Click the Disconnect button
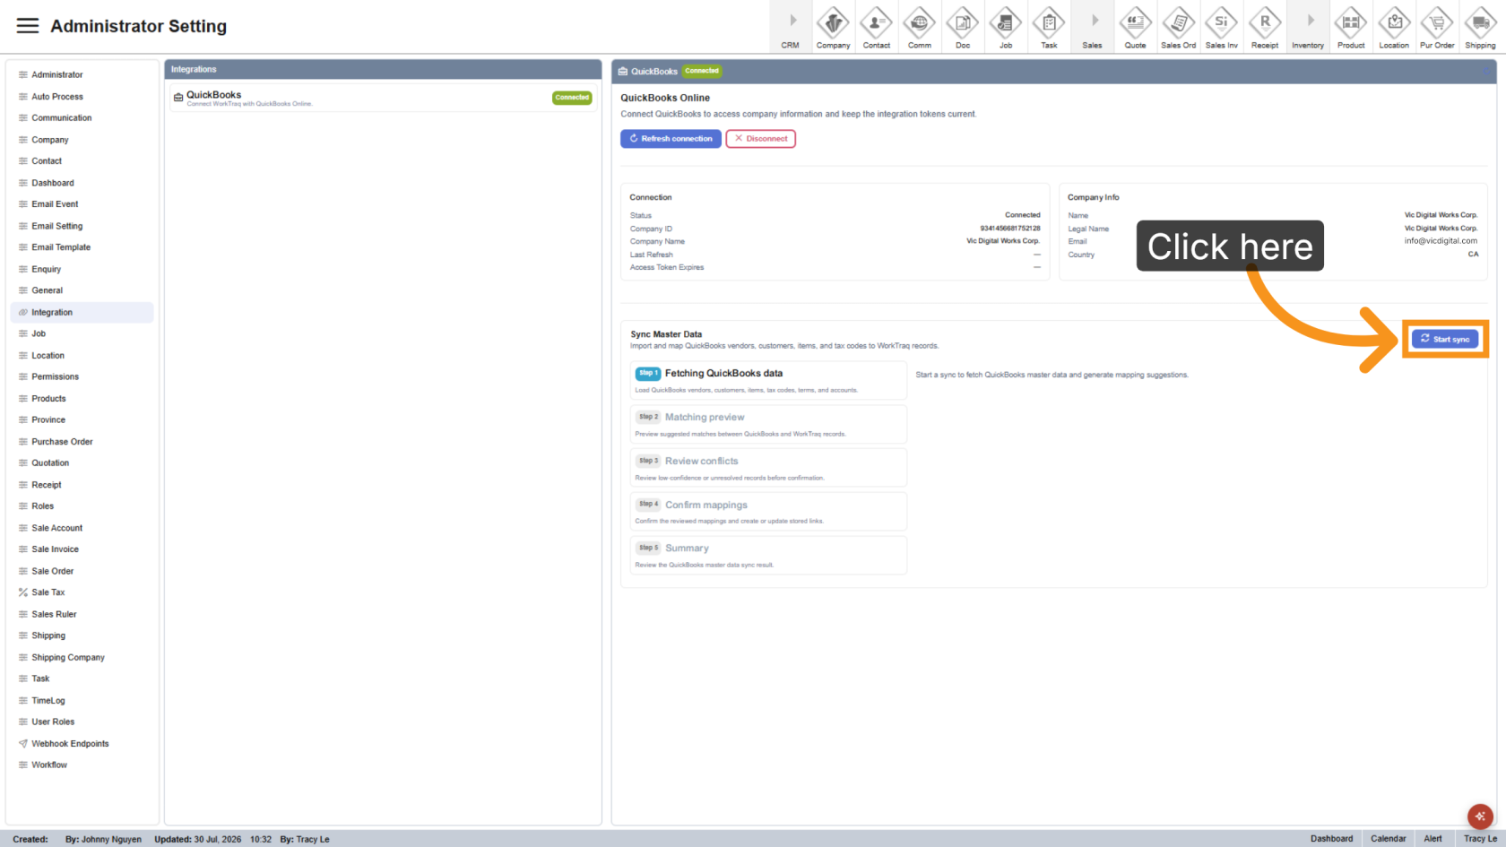The width and height of the screenshot is (1506, 847). pyautogui.click(x=761, y=139)
